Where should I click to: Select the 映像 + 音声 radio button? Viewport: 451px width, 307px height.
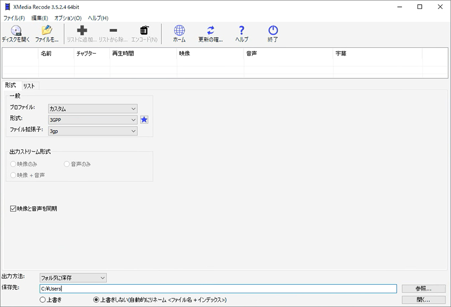coord(13,175)
